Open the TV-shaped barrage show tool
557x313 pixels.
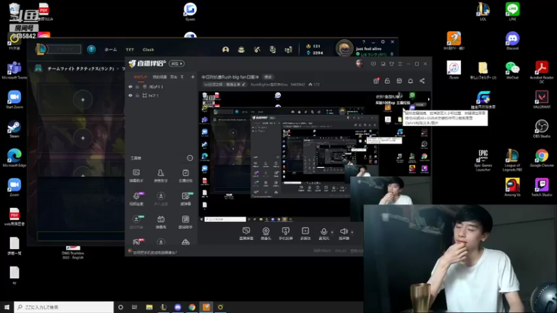(161, 222)
